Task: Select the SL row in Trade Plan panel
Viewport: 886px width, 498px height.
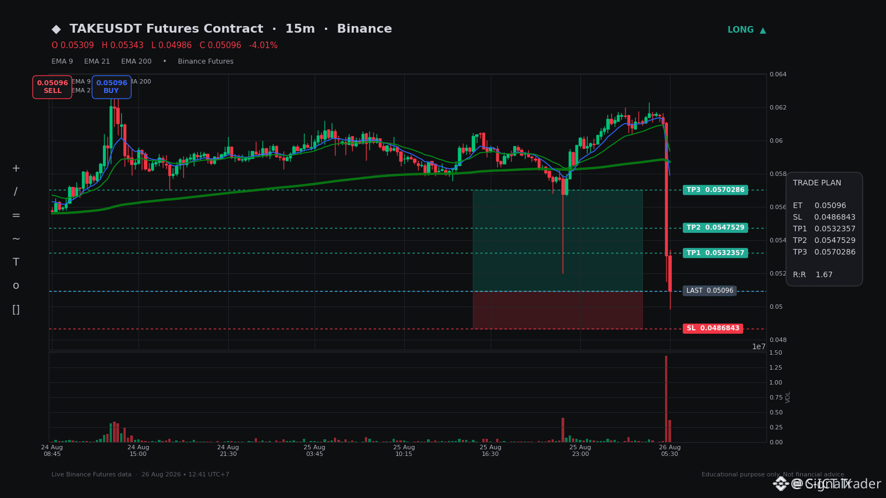Action: pyautogui.click(x=824, y=217)
